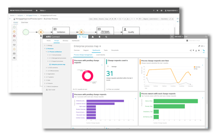This screenshot has width=215, height=138.
Task: Open the Home tab in ARIS Connect
Action: [x=48, y=41]
